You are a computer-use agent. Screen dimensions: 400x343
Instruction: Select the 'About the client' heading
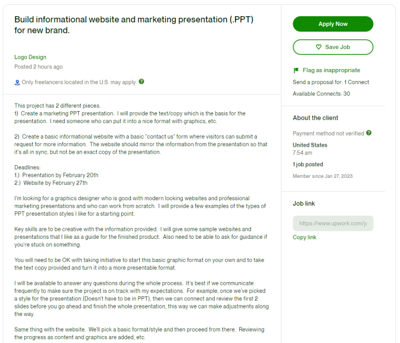(316, 118)
